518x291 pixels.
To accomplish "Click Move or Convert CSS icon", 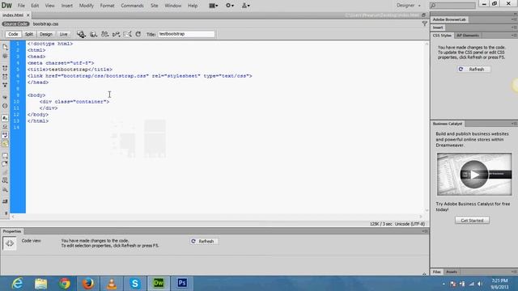I will pos(5,190).
